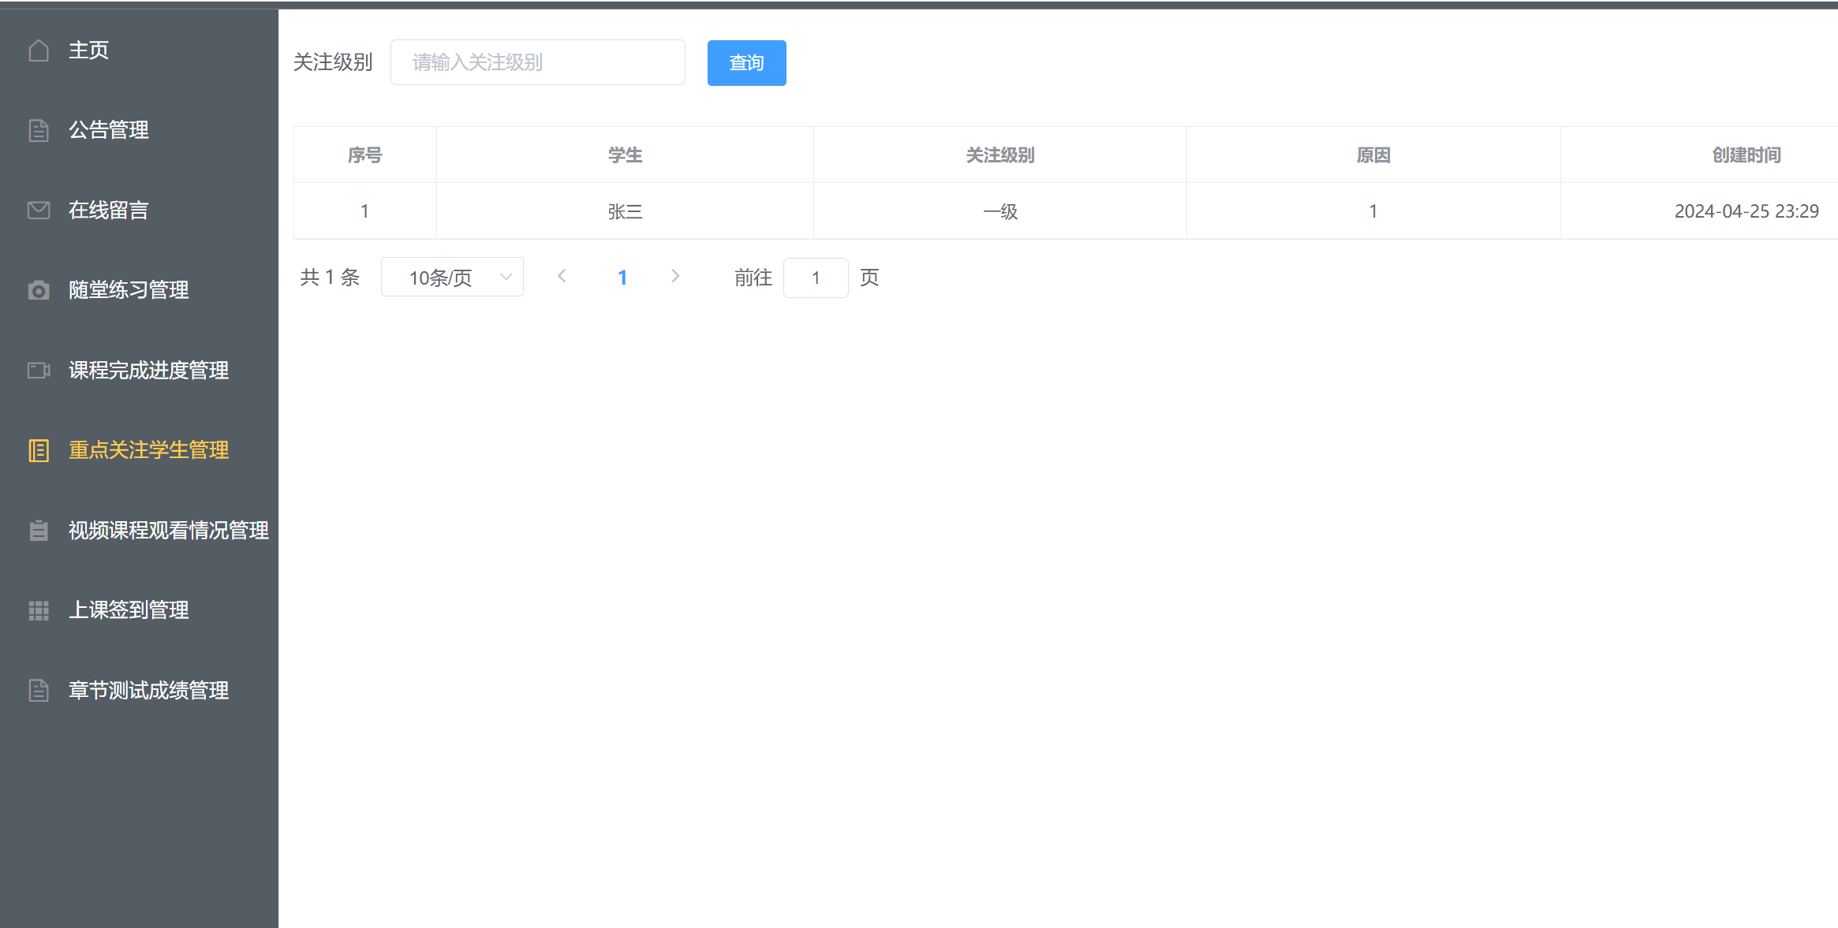Select the table row for student 张三
Image resolution: width=1838 pixels, height=928 pixels.
[623, 211]
